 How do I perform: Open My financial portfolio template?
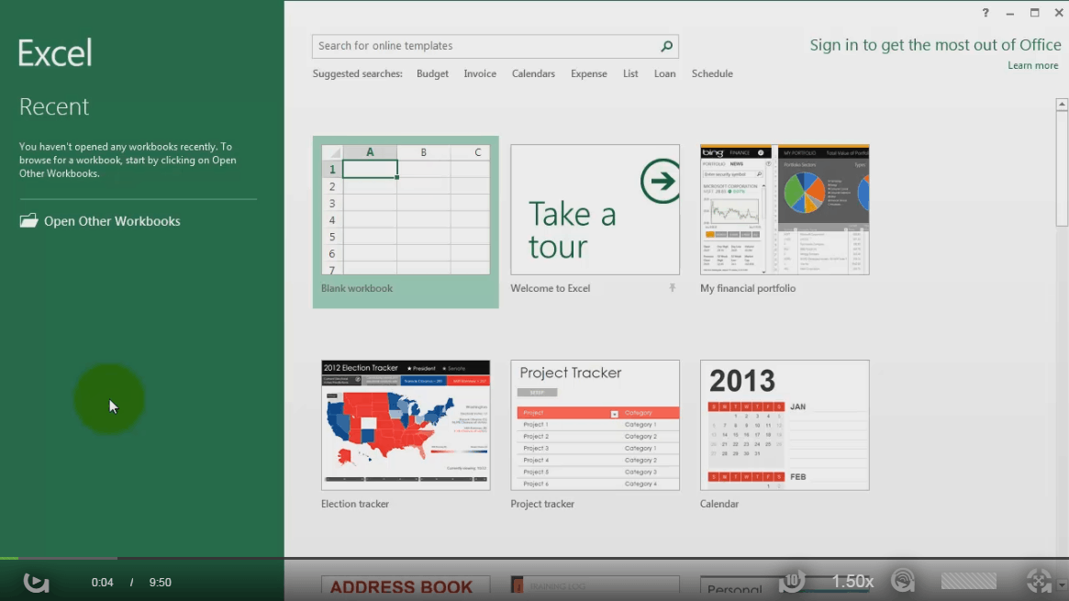click(x=785, y=209)
